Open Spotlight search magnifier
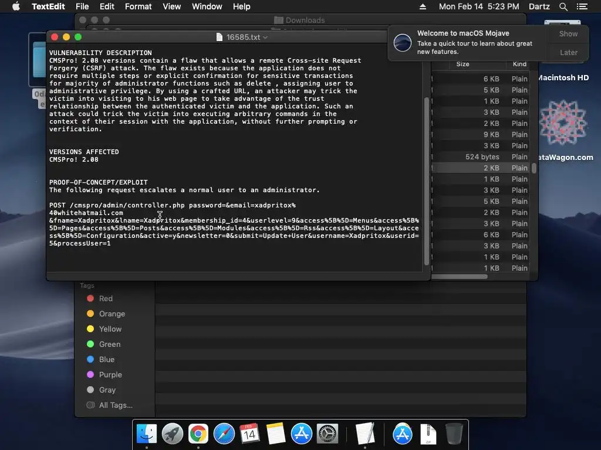The width and height of the screenshot is (601, 450). [563, 6]
